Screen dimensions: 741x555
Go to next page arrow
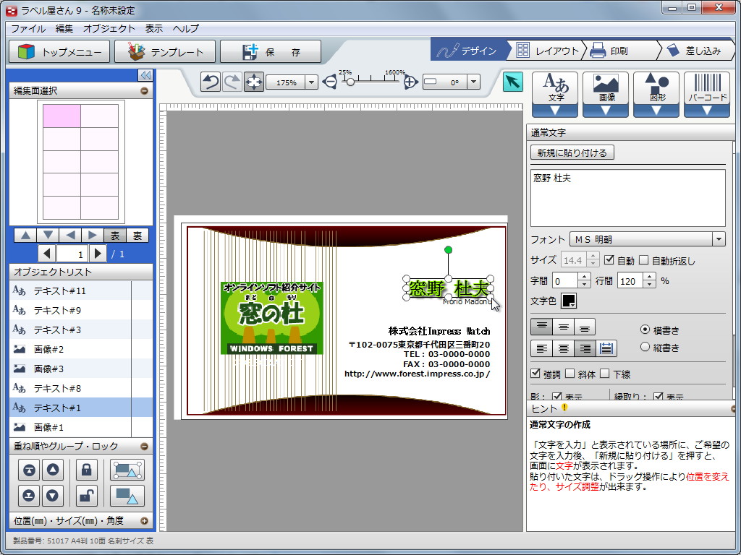[98, 254]
